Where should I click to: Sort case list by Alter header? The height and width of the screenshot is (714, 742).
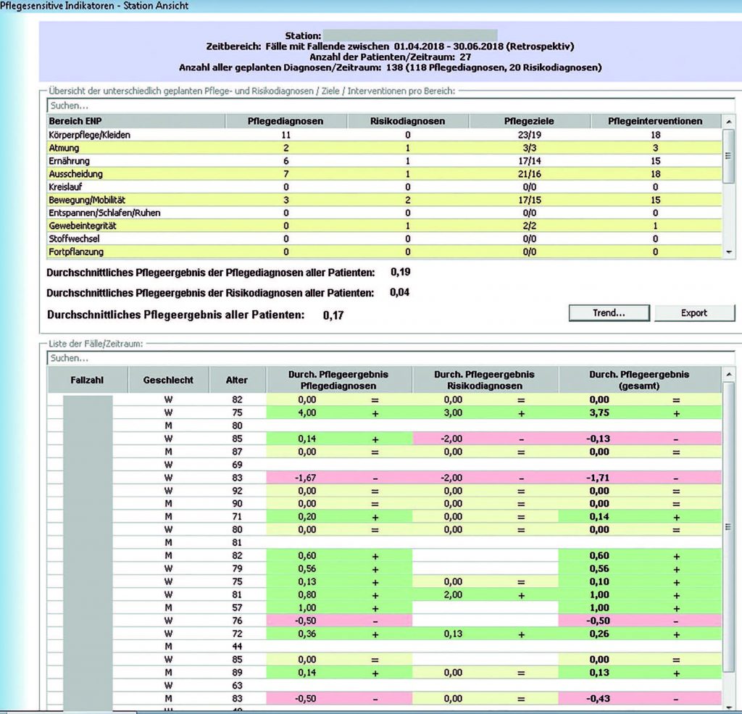pos(237,380)
